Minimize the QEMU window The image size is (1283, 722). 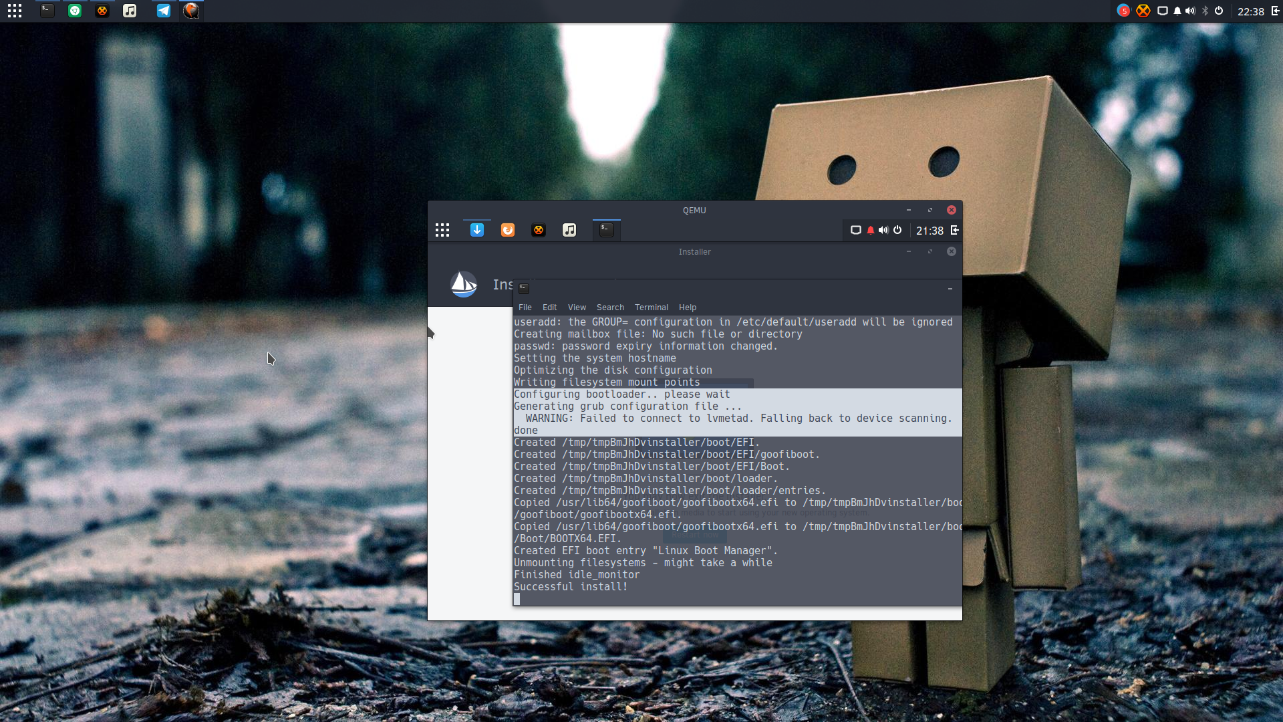[x=909, y=210]
